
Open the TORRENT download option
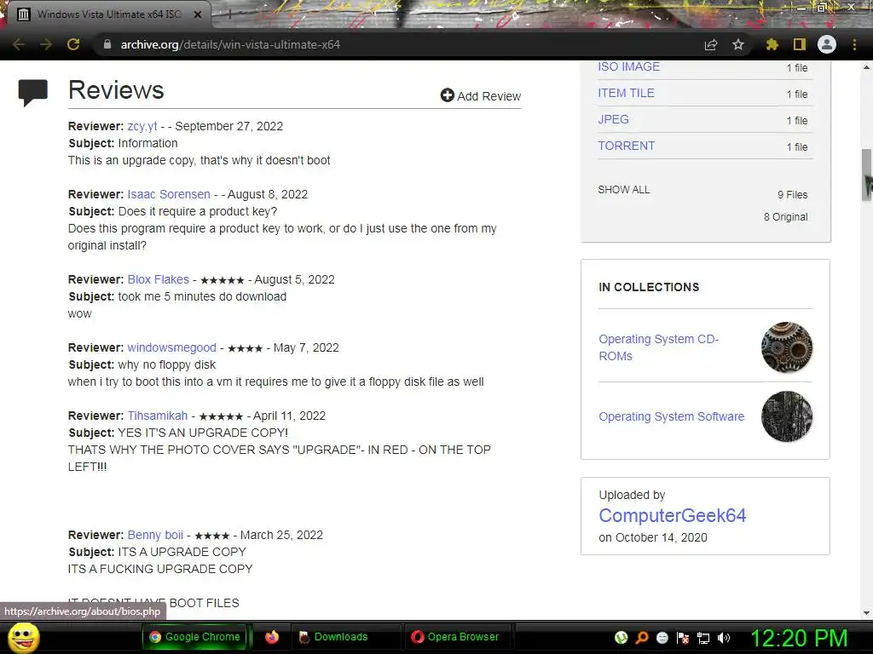click(626, 146)
